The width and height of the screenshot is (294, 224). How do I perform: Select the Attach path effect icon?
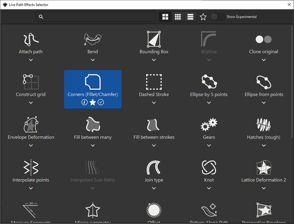31,39
